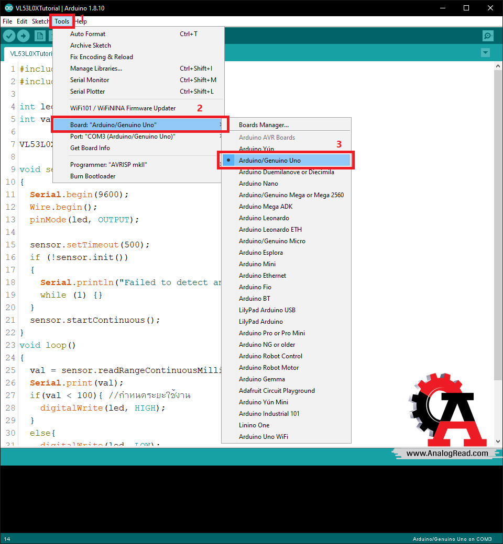Select Arduino/Genuino Micro board
This screenshot has width=503, height=544.
[286, 241]
